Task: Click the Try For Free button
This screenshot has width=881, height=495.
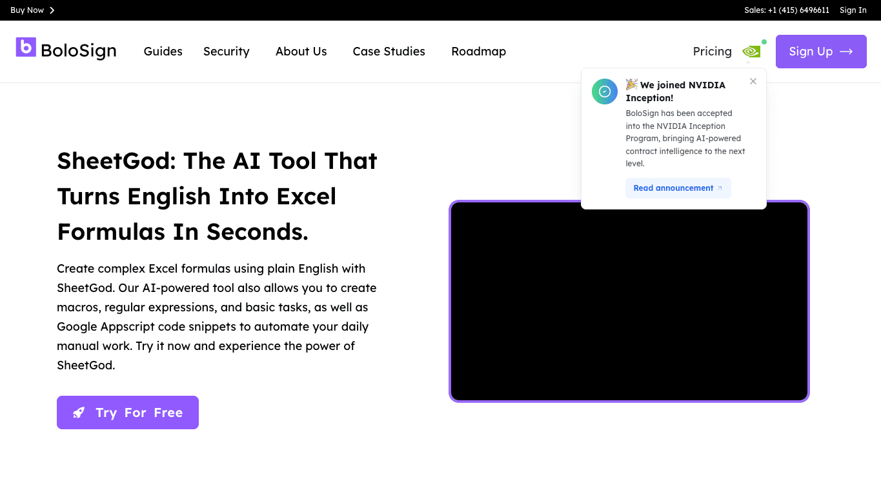Action: (x=128, y=412)
